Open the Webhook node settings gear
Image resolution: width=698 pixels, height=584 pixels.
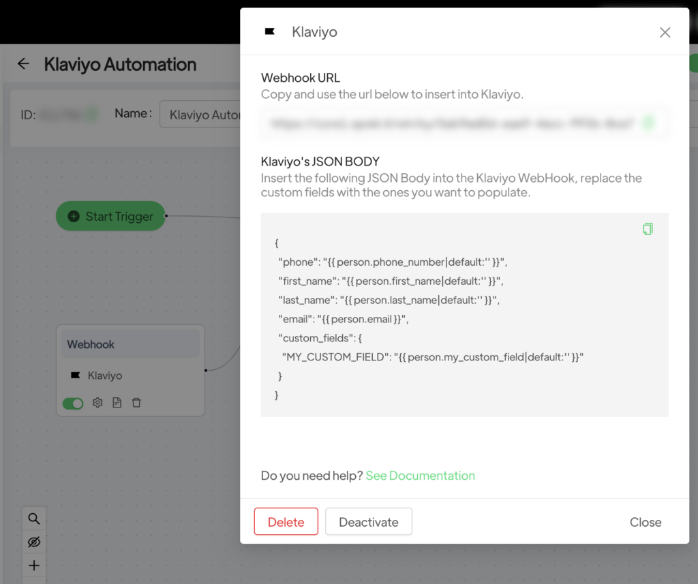coord(97,403)
